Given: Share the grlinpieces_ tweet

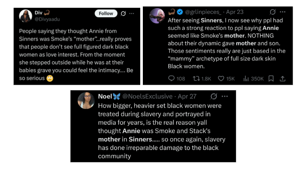Looking at the screenshot, I should [283, 79].
